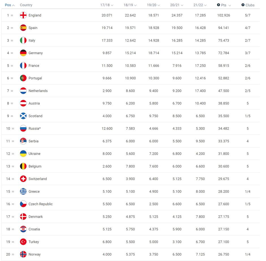Sort by the 17/18 season column

click(107, 5)
